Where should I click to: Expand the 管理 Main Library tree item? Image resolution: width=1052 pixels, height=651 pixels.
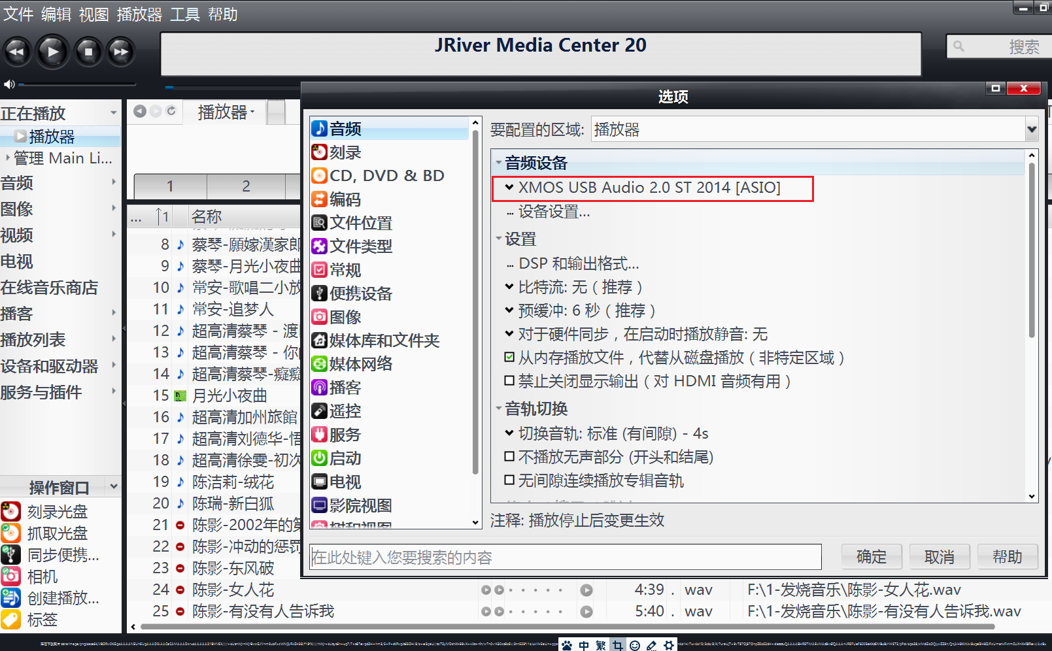(8, 158)
